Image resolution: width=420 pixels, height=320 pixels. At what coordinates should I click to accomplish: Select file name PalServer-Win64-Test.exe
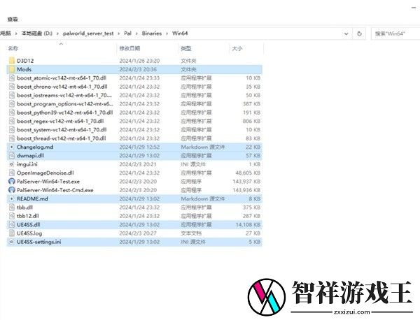(48, 181)
